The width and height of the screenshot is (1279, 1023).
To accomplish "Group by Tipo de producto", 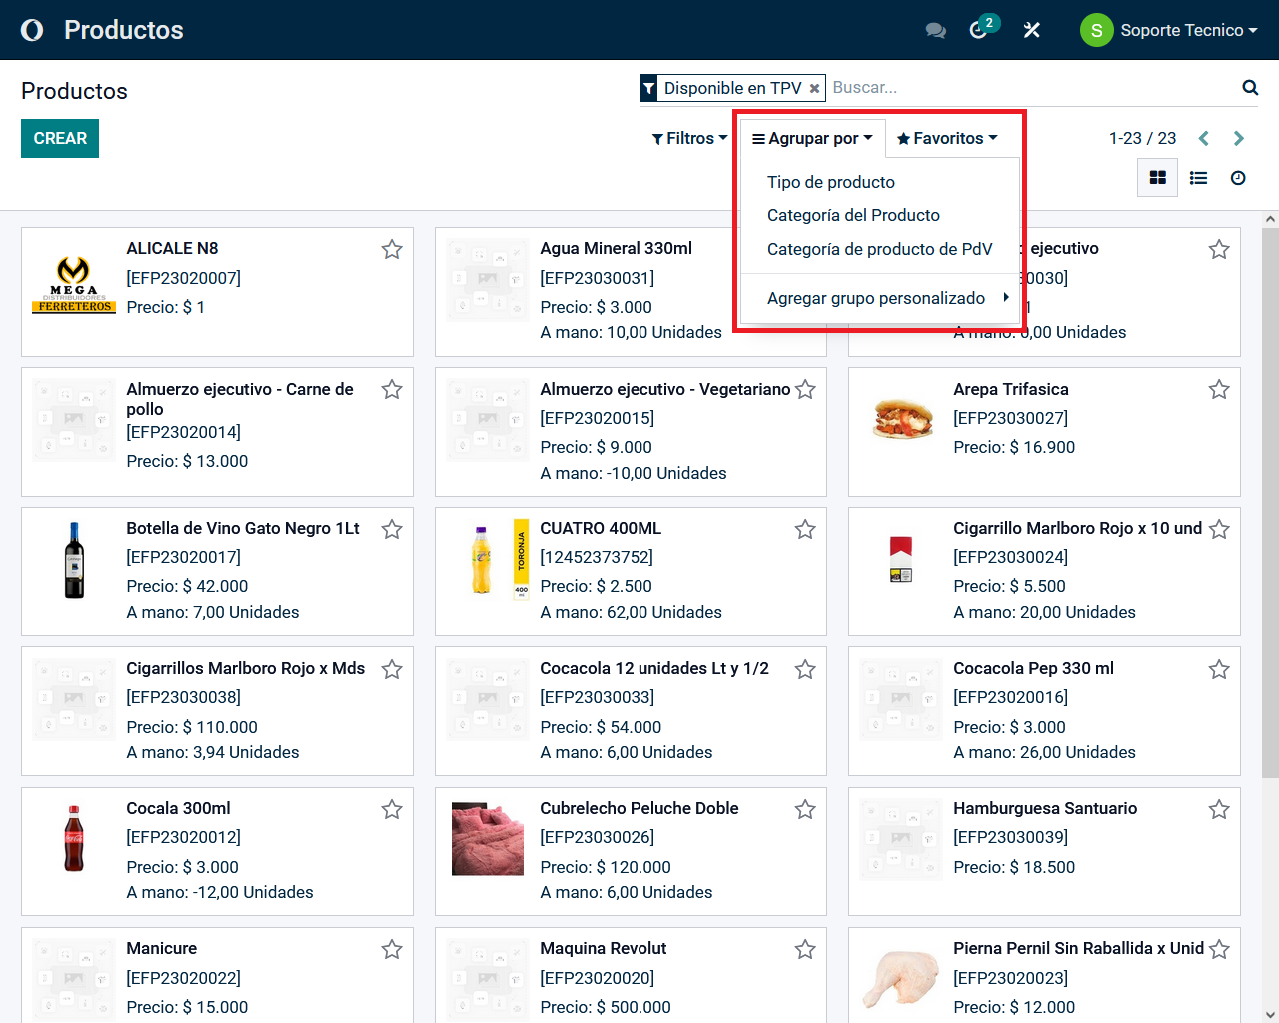I will coord(831,182).
